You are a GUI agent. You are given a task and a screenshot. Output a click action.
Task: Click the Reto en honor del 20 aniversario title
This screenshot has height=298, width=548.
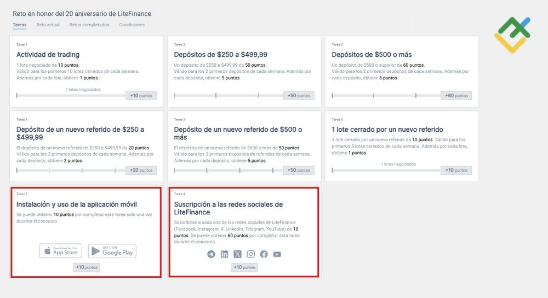82,14
